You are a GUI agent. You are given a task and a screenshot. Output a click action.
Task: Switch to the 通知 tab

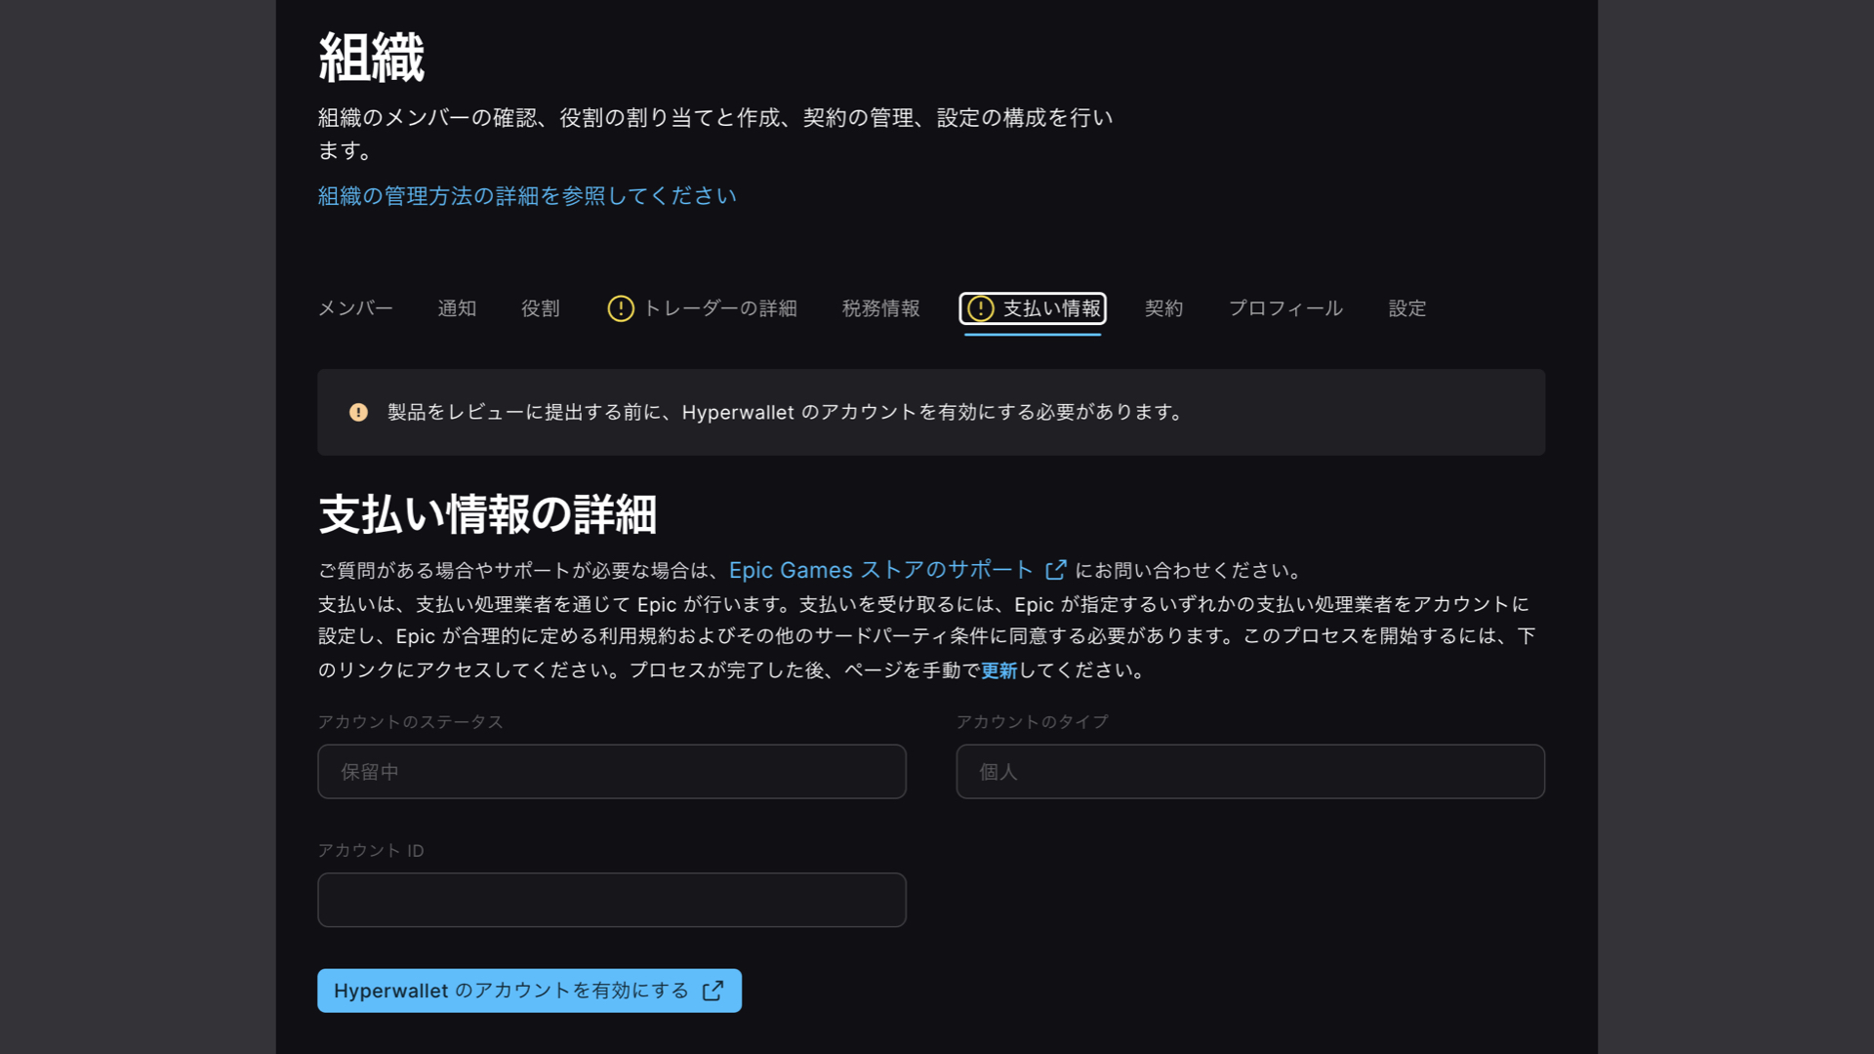(x=457, y=308)
